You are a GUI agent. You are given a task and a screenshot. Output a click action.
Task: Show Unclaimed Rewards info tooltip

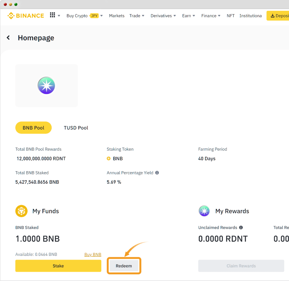click(x=241, y=227)
